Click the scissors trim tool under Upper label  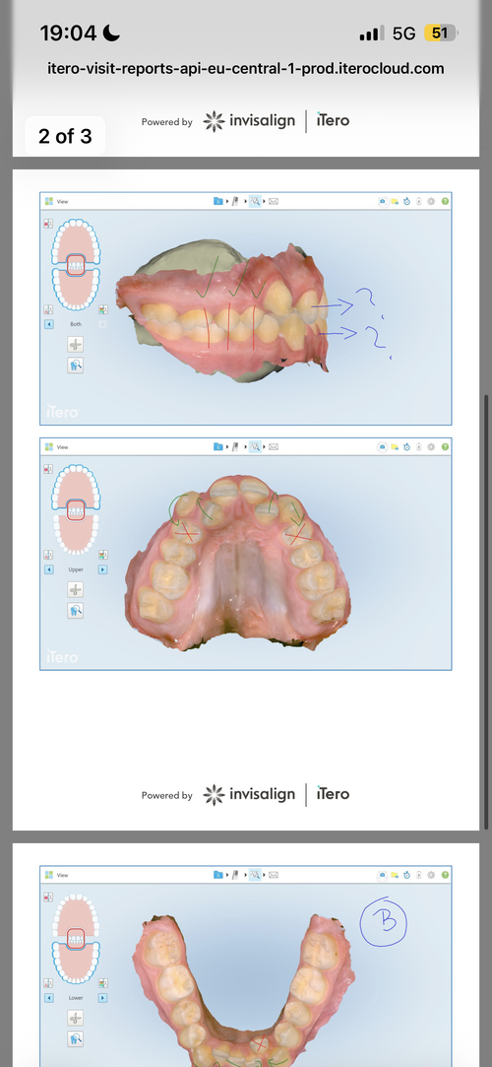[76, 589]
